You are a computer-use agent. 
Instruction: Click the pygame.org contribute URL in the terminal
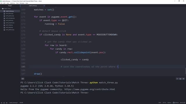90,89
